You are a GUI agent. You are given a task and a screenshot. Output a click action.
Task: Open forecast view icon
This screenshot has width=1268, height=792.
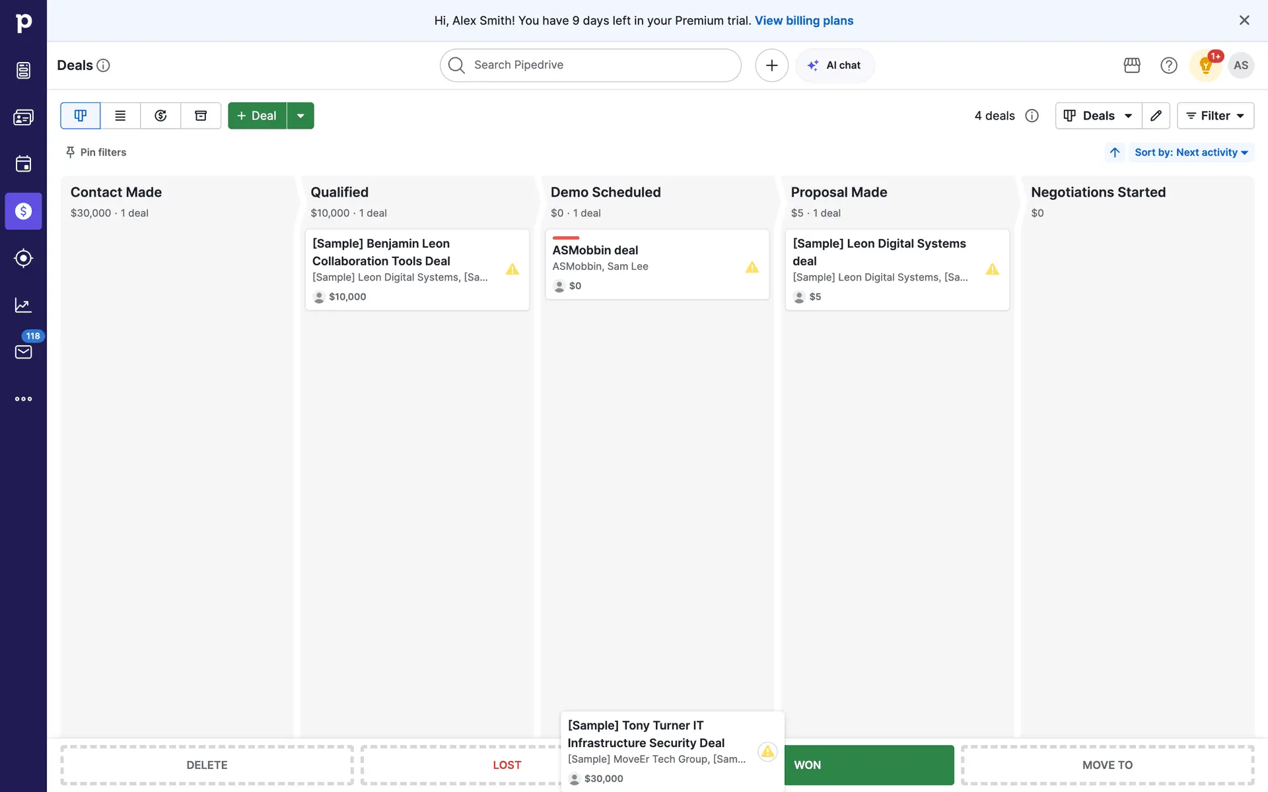[x=160, y=115]
